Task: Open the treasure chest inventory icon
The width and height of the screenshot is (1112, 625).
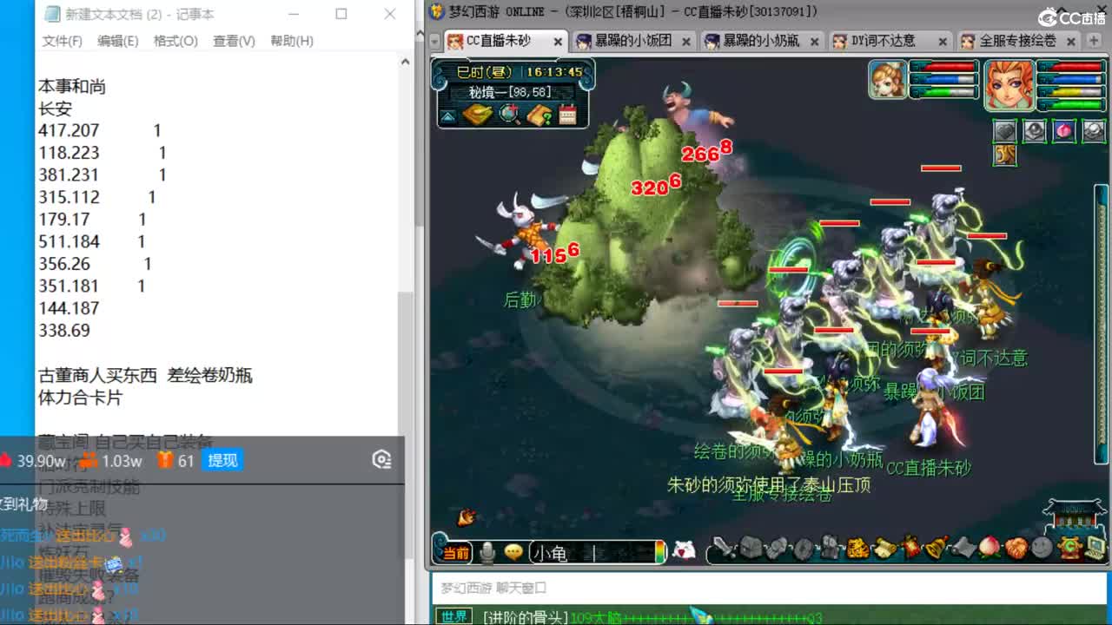Action: [x=751, y=548]
